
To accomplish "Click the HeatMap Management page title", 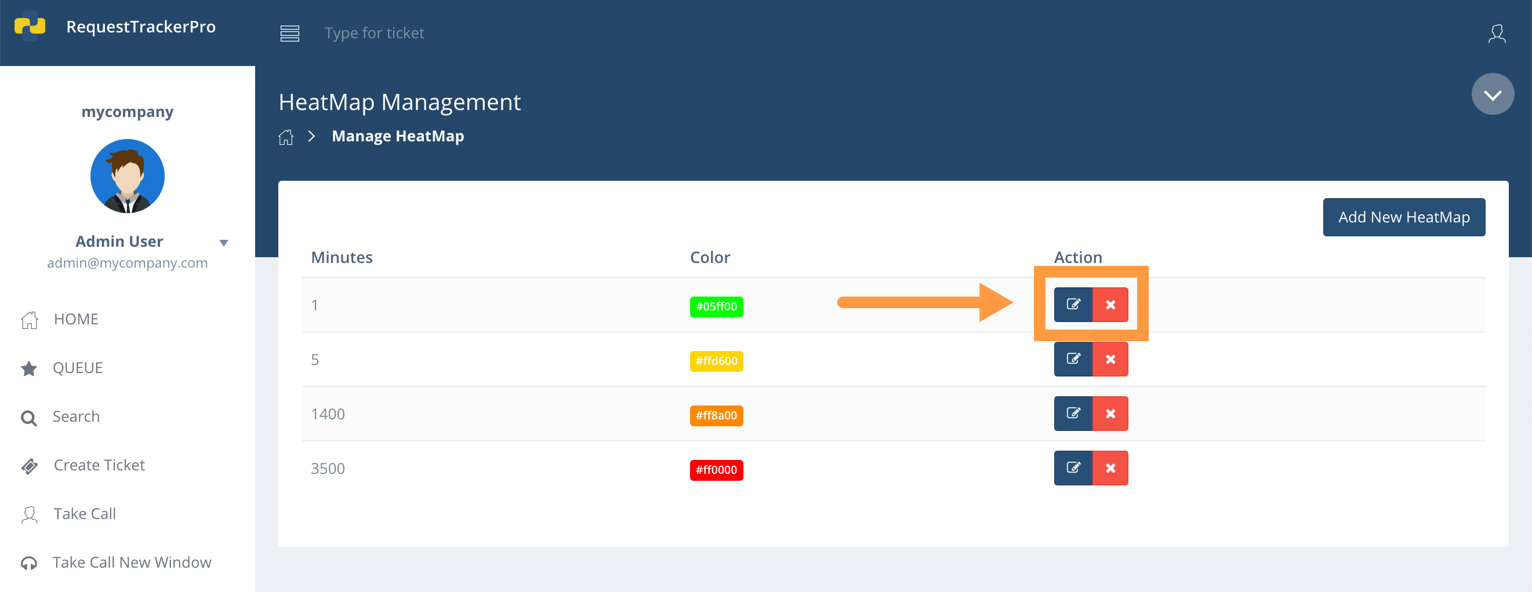I will click(400, 102).
